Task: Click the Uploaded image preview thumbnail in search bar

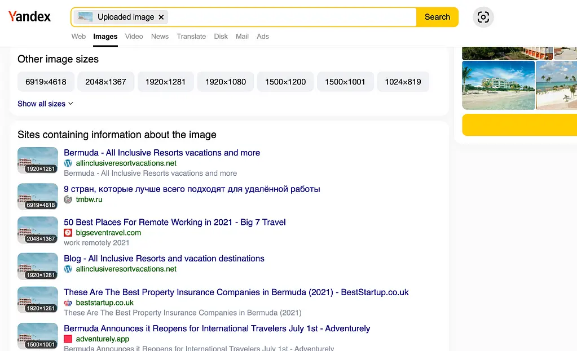Action: pyautogui.click(x=86, y=17)
